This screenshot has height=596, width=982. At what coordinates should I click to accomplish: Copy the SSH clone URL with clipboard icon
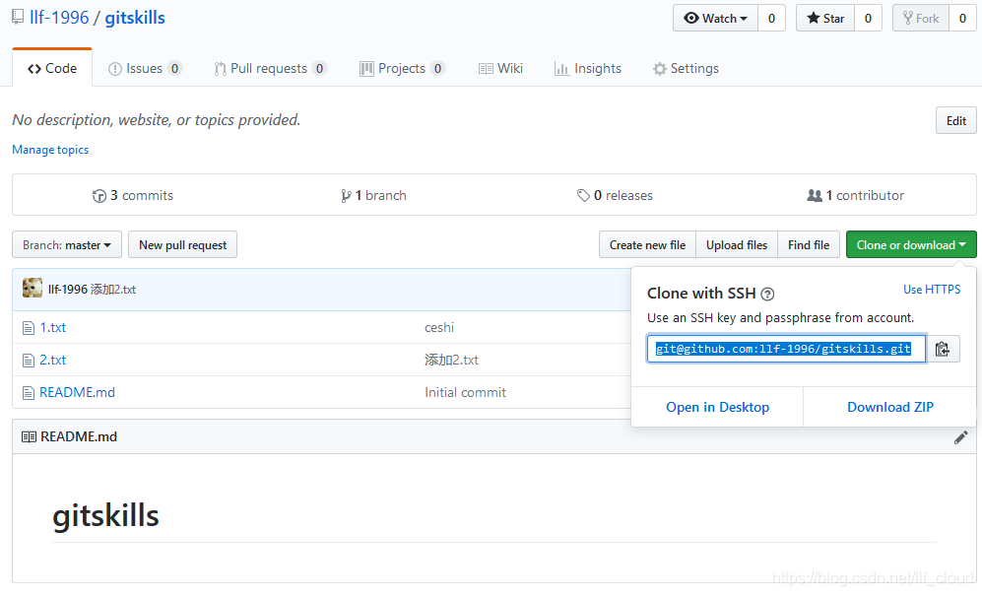point(943,349)
